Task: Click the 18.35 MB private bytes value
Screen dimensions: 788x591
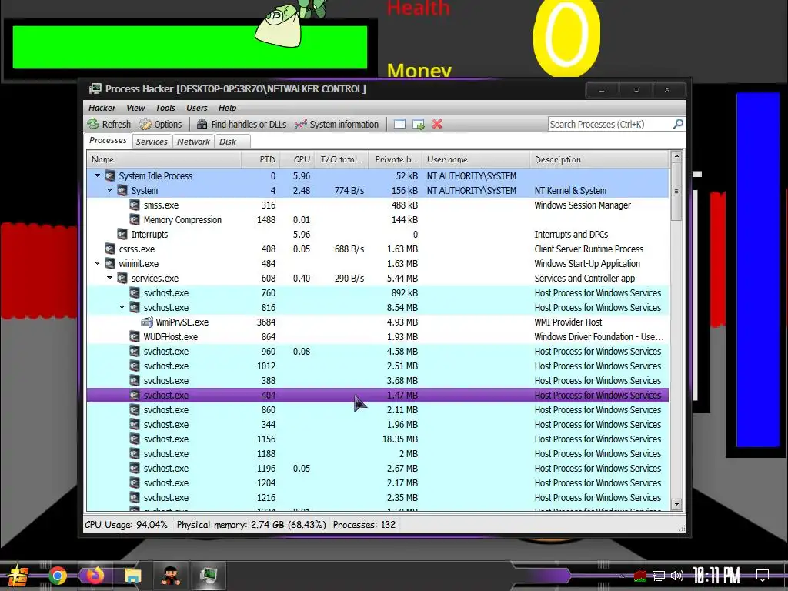Action: pos(400,439)
